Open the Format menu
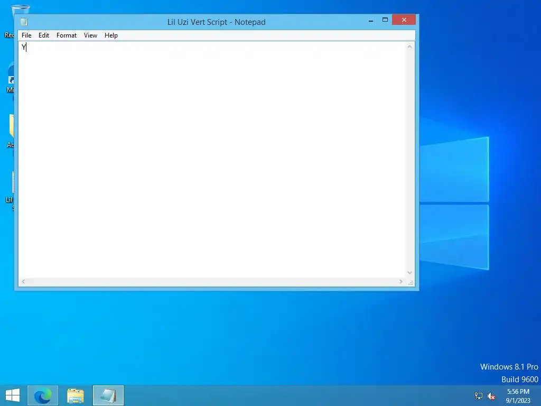The width and height of the screenshot is (541, 406). 66,35
